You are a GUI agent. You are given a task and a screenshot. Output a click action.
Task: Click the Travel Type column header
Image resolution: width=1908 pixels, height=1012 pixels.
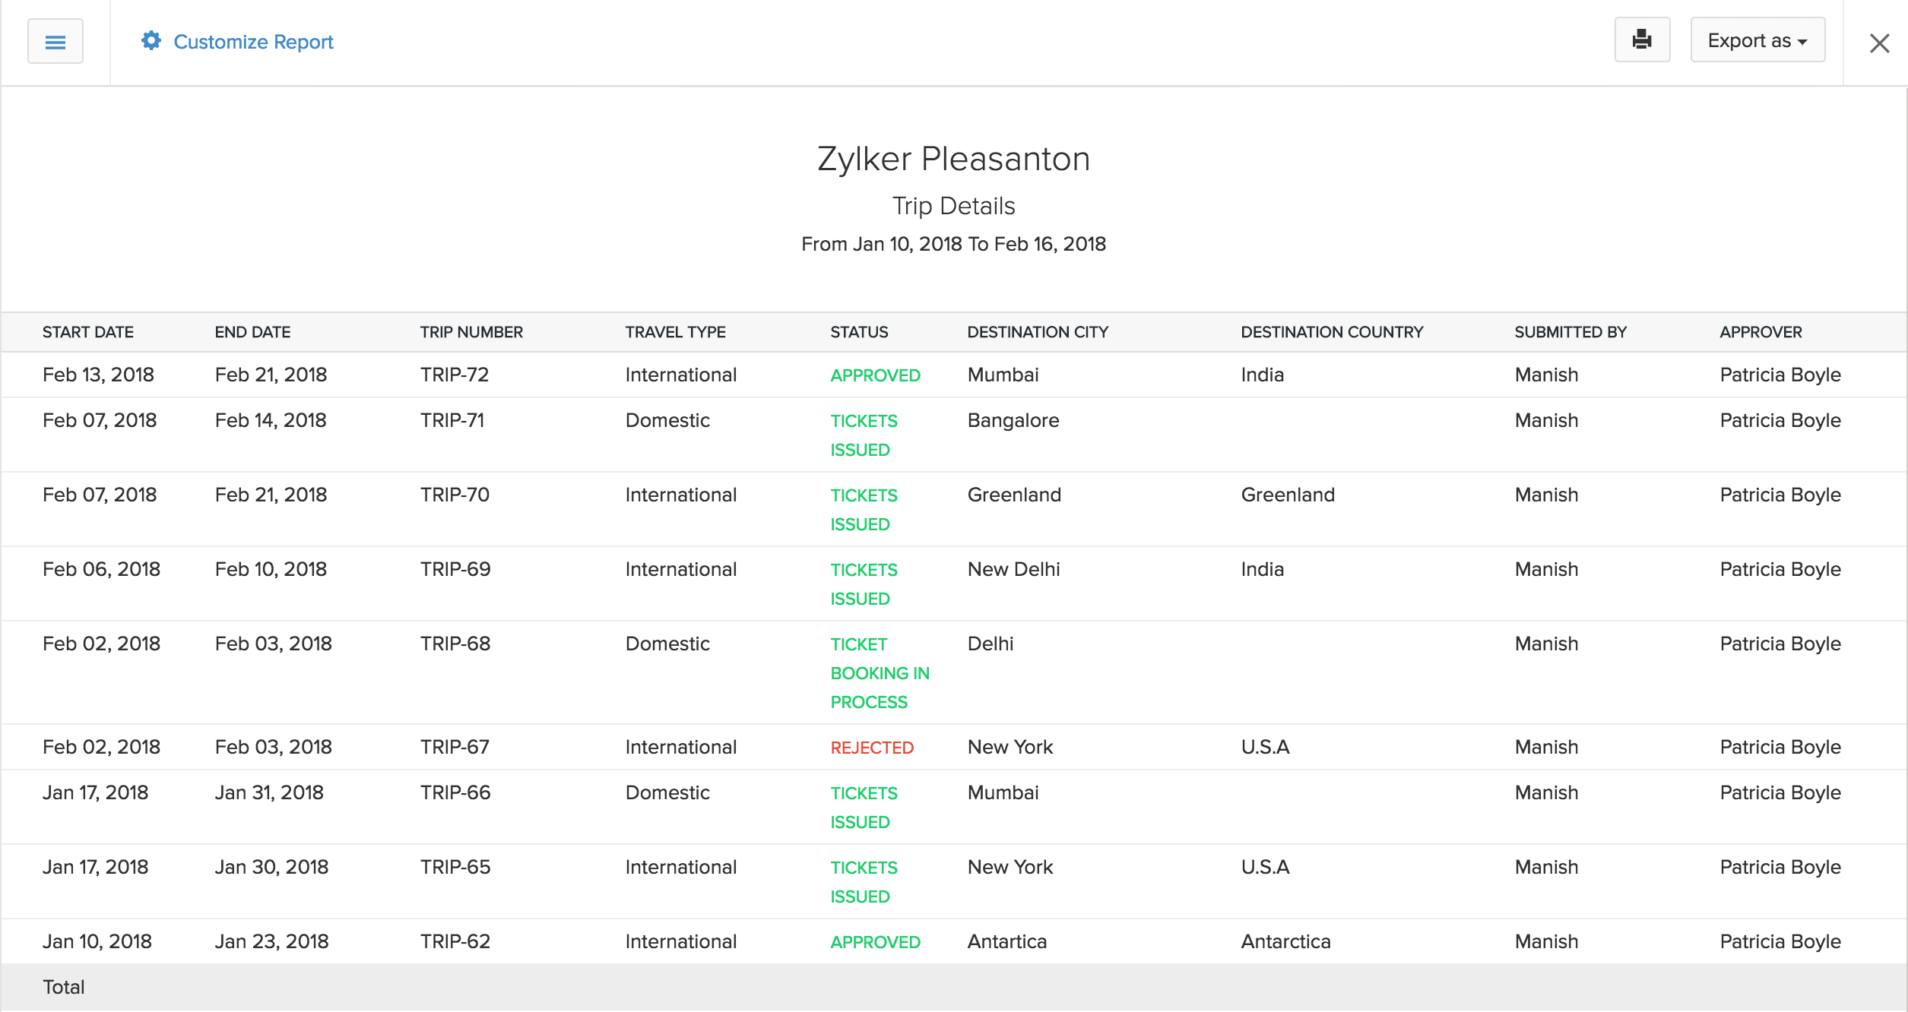(675, 332)
